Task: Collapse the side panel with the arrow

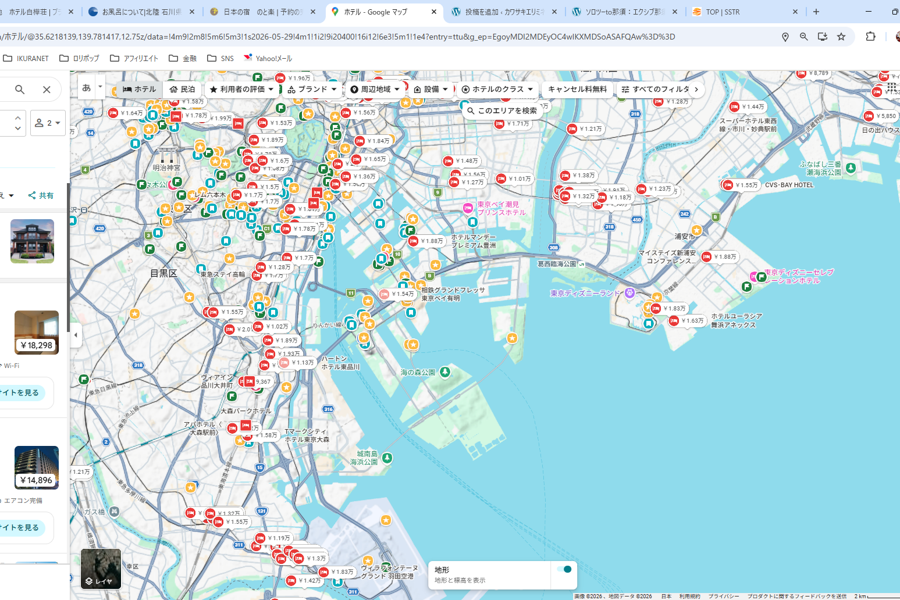Action: (x=76, y=335)
